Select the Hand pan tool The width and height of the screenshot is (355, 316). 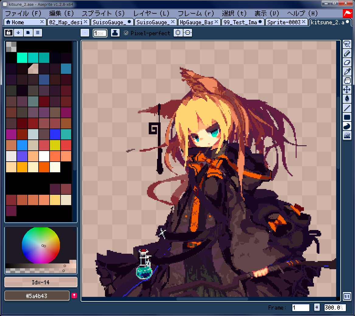[x=347, y=81]
